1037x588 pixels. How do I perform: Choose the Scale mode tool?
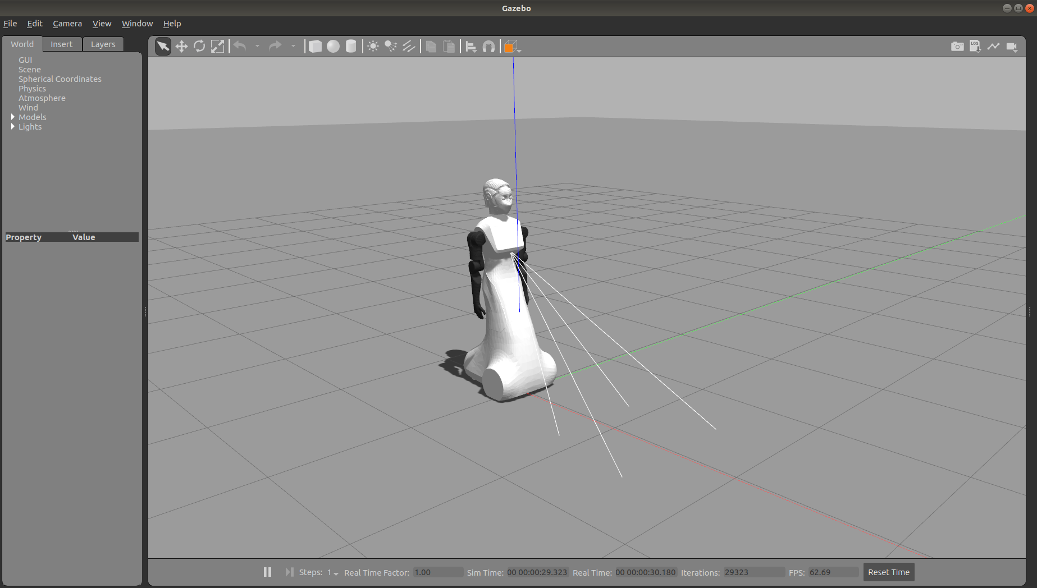pos(217,47)
